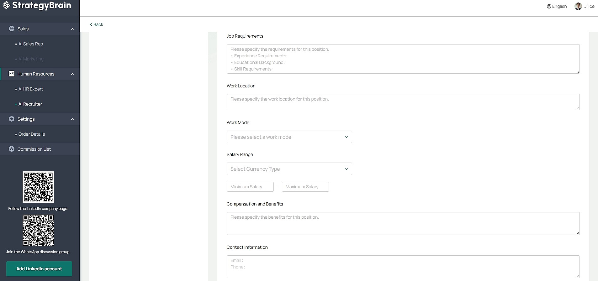Focus the Minimum Salary field
598x281 pixels.
pos(250,187)
